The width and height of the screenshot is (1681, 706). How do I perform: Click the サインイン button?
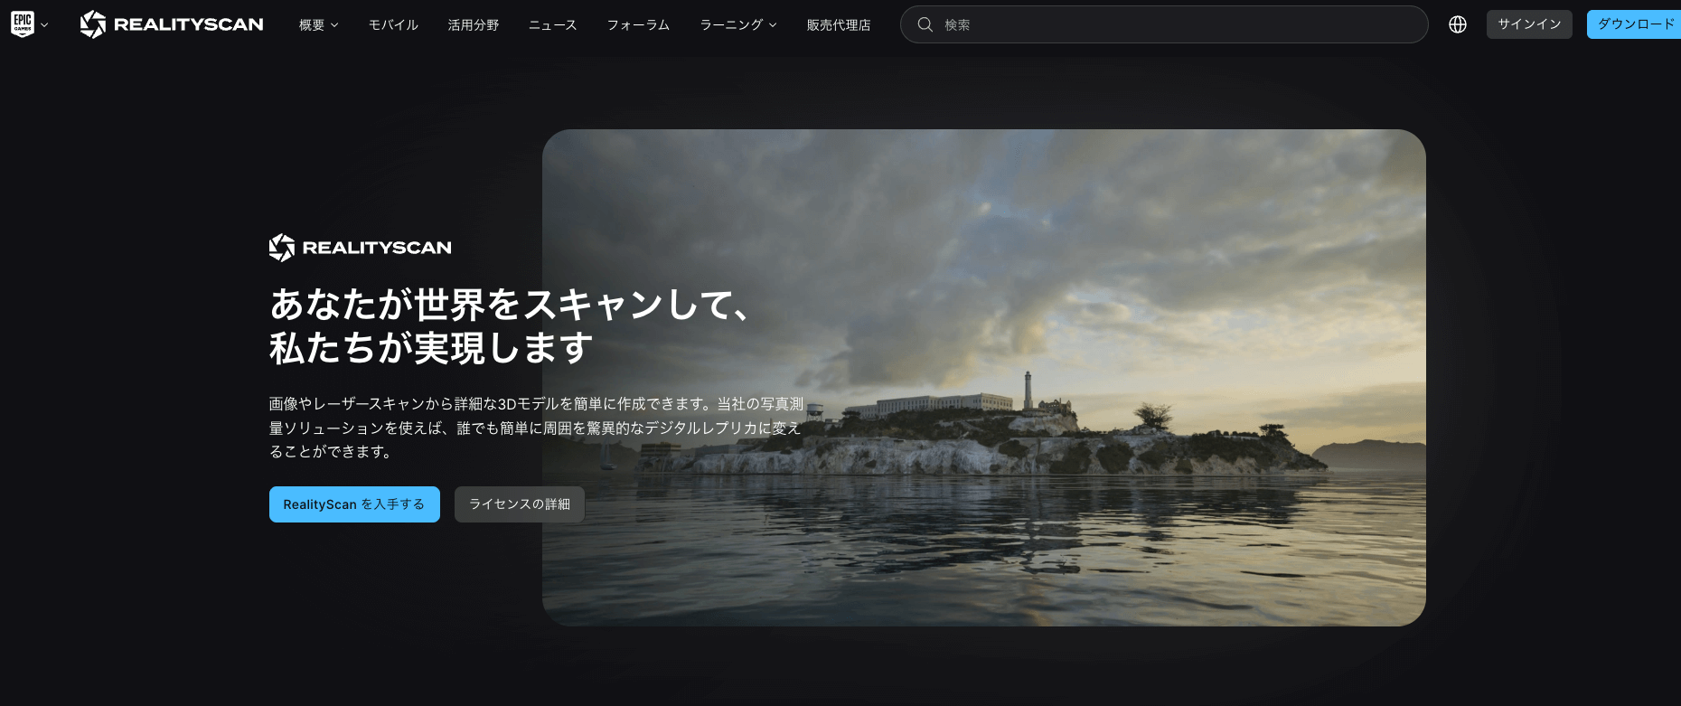point(1529,24)
